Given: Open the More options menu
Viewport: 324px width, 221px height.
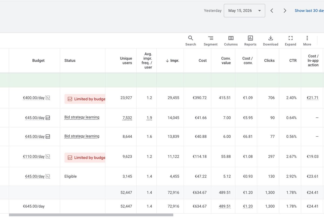Looking at the screenshot, I should pos(307,41).
